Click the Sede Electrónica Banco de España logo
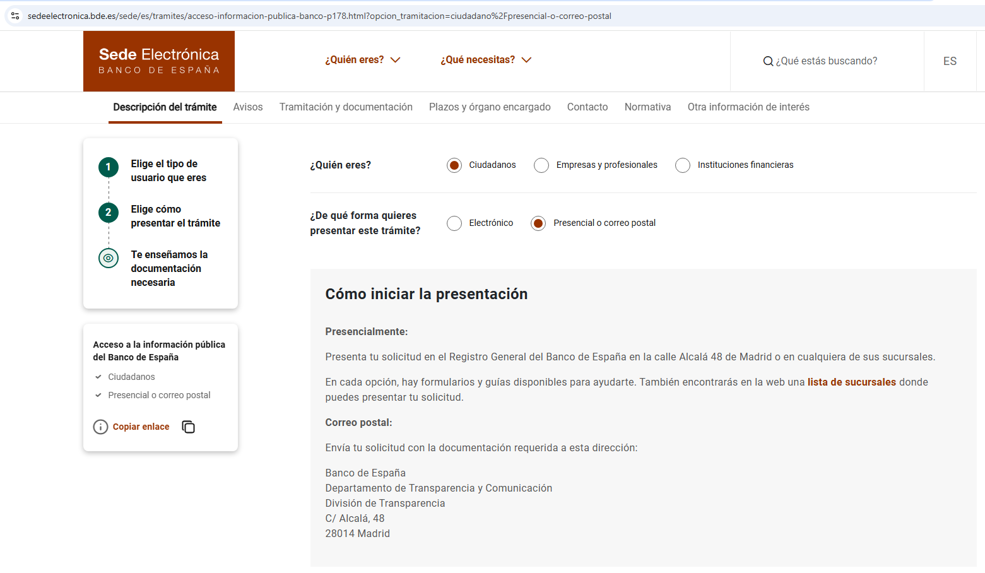The width and height of the screenshot is (985, 573). tap(158, 61)
